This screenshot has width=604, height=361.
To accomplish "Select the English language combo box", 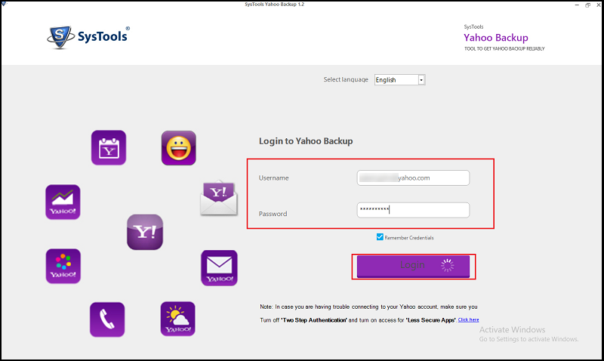I will click(x=399, y=80).
